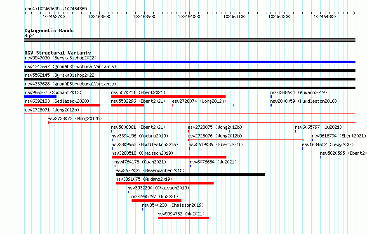Click first-row nsv5570211 (Ebert2021) label
Image resolution: width=367 pixels, height=234 pixels.
pyautogui.click(x=138, y=92)
